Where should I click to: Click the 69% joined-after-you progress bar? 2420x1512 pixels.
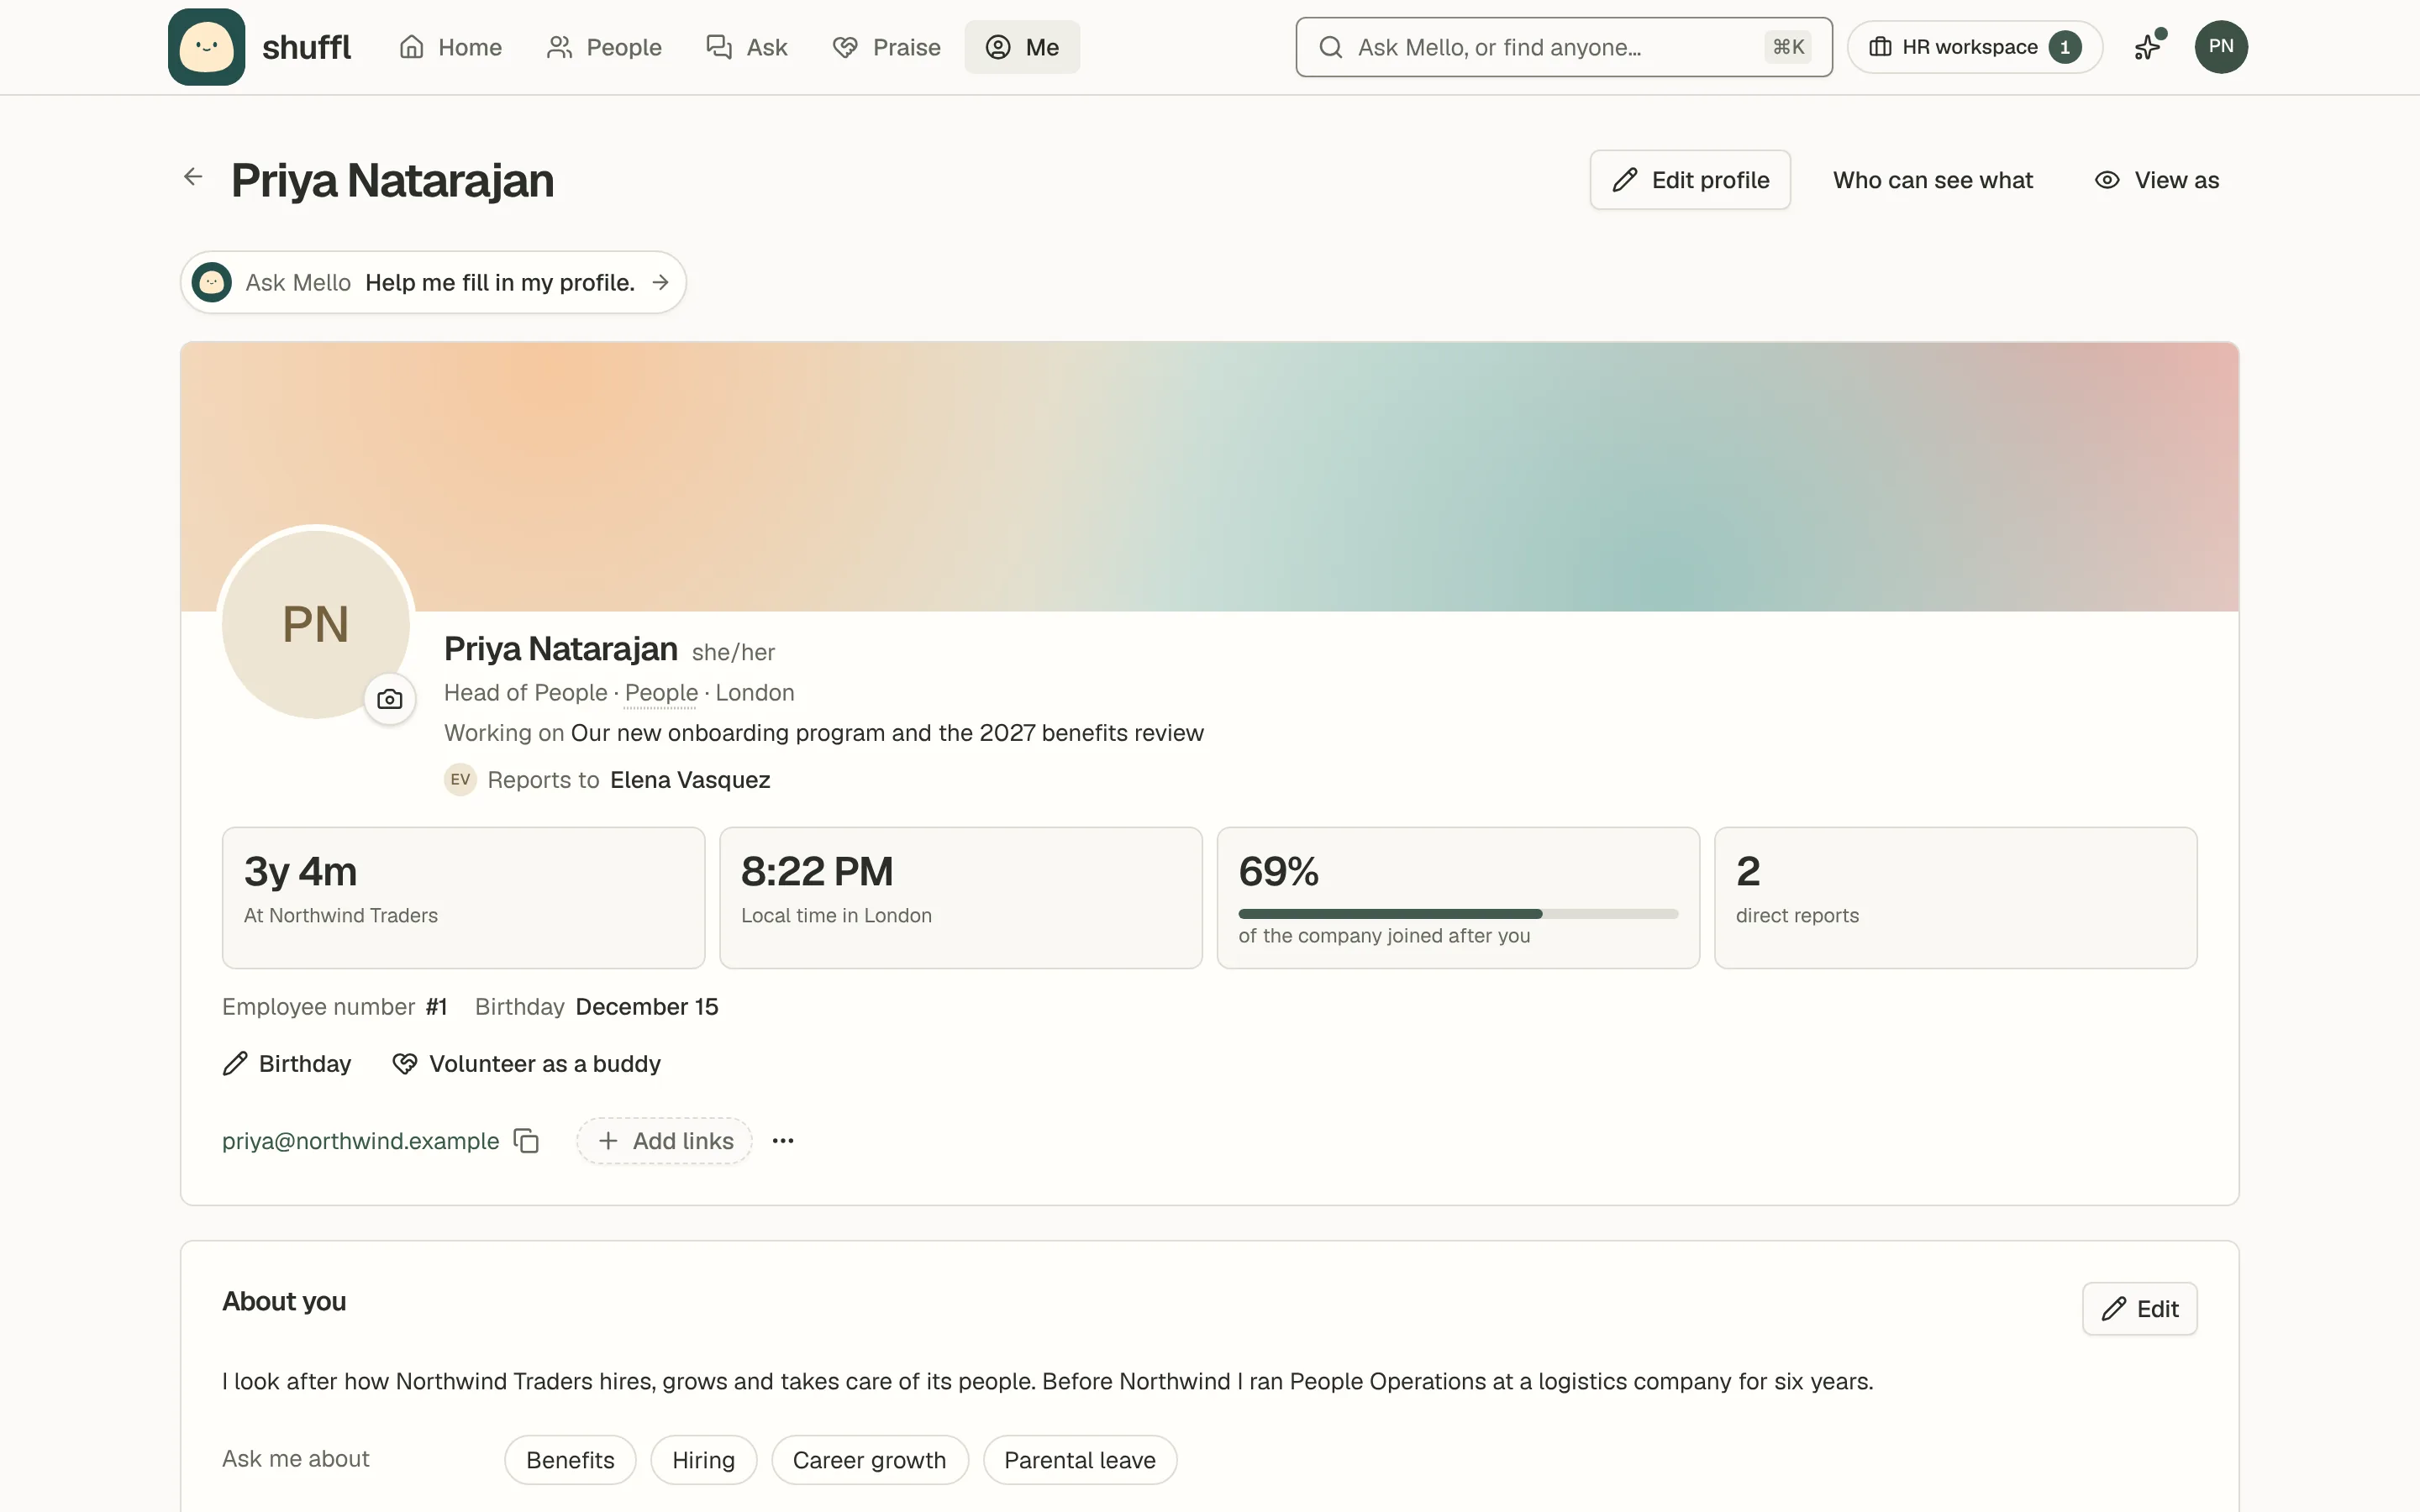(1458, 914)
